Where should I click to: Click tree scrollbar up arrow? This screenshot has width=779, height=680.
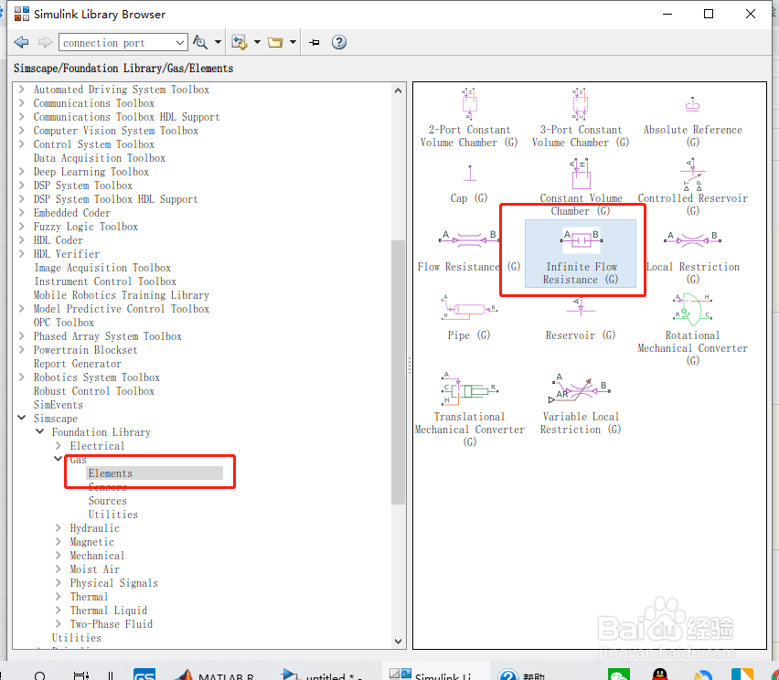click(x=398, y=90)
